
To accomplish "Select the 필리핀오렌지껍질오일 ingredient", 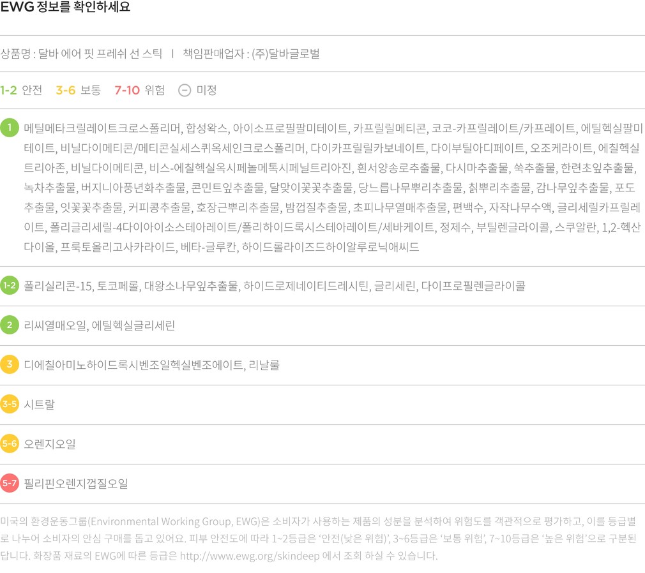I will 76,484.
